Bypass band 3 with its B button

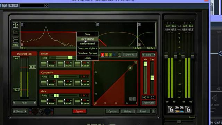139,45
